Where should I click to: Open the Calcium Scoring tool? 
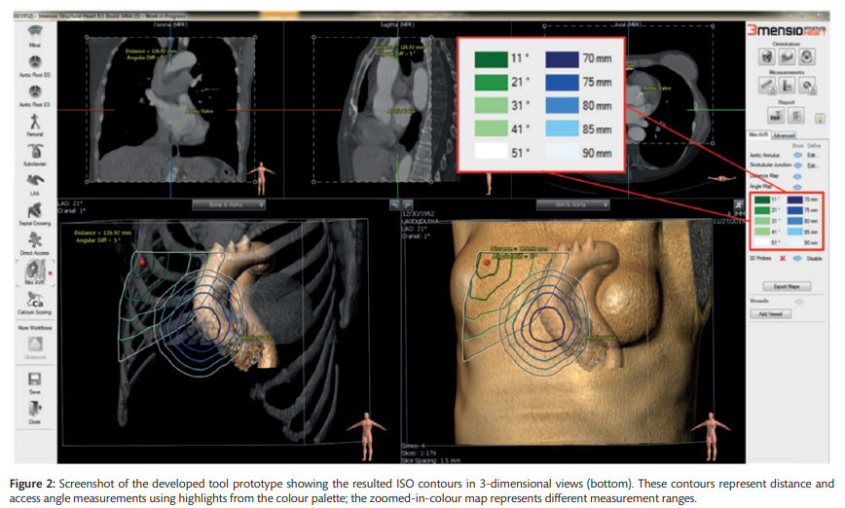[x=34, y=303]
